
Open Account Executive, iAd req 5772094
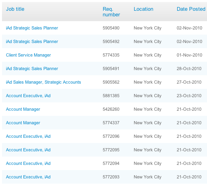coord(28,163)
